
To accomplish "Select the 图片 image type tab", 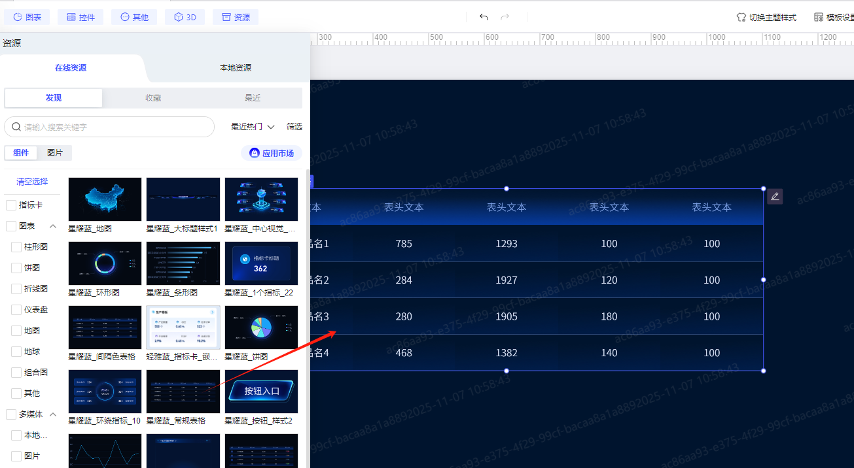I will (55, 153).
